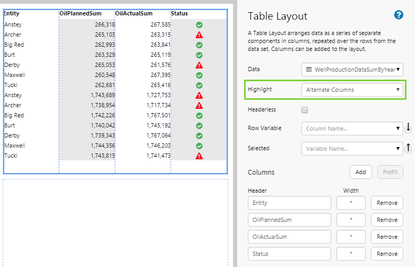This screenshot has width=415, height=267.
Task: Click the red warning icon in the last Tucki row
Action: pyautogui.click(x=199, y=156)
